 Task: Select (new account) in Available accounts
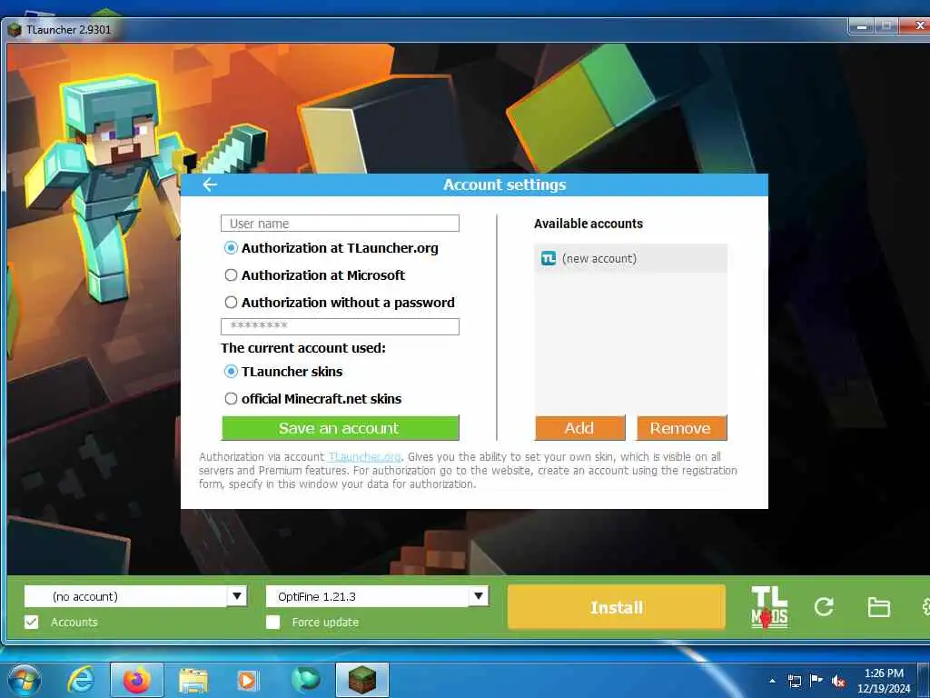(631, 259)
